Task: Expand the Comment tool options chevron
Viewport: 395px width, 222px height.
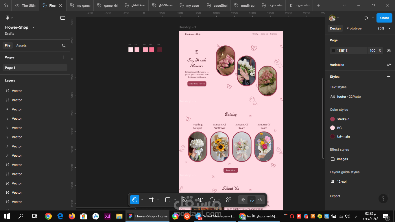Action: pyautogui.click(x=219, y=200)
